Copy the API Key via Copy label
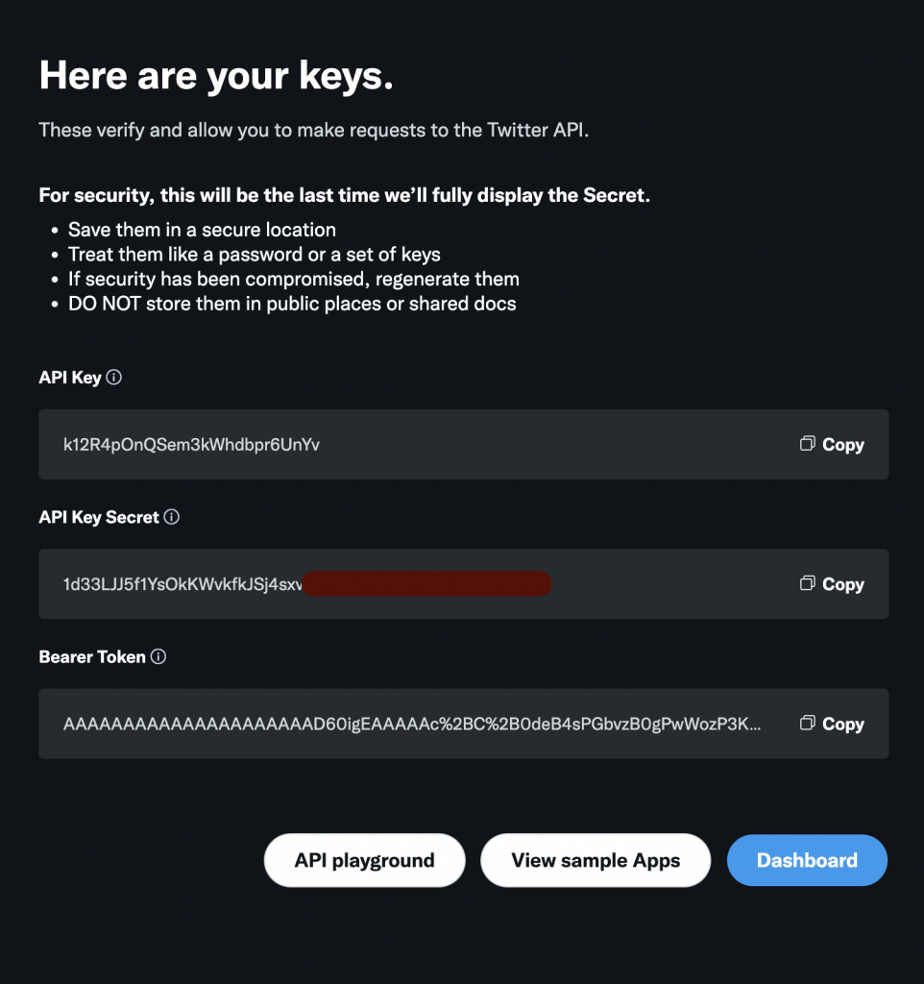This screenshot has height=984, width=924. coord(843,445)
